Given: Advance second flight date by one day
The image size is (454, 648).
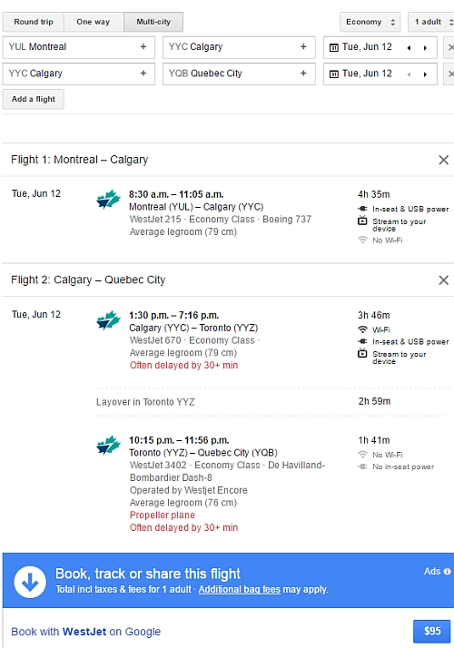Looking at the screenshot, I should pos(425,74).
